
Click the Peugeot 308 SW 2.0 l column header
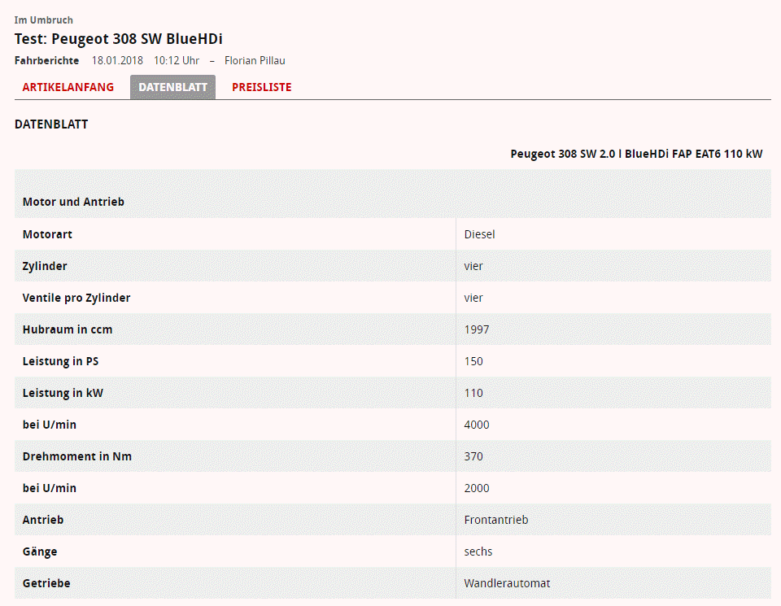636,154
